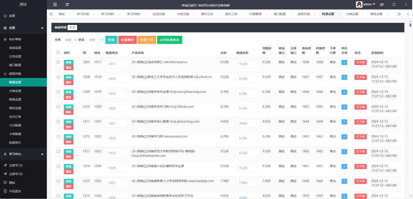
Task: Click the theme palette icon near admin
Action: (x=382, y=4)
